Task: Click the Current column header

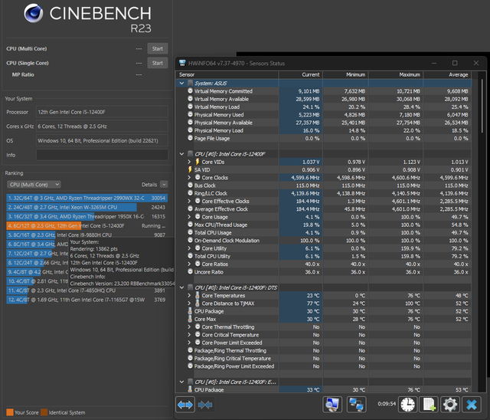Action: [x=301, y=75]
